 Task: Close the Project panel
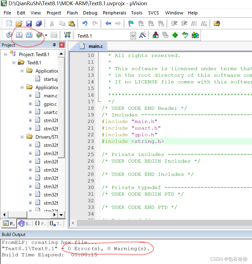pos(61,45)
